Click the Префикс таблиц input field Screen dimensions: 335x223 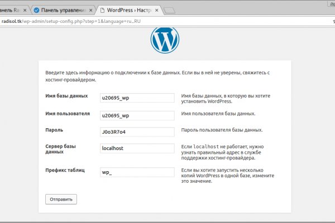point(137,173)
